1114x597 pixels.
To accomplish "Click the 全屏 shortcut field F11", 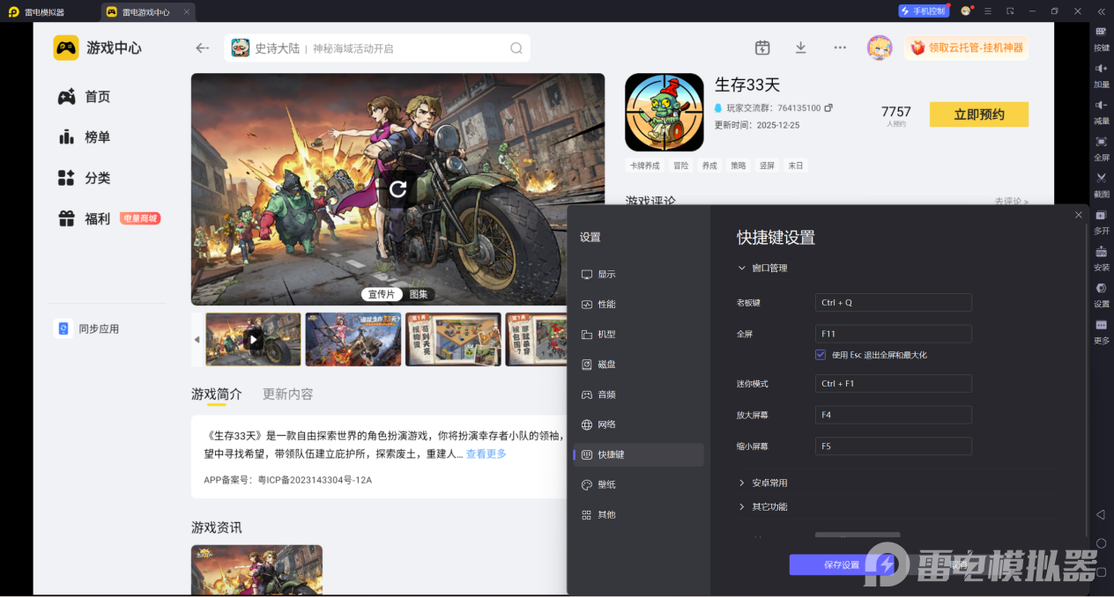I will coord(894,334).
